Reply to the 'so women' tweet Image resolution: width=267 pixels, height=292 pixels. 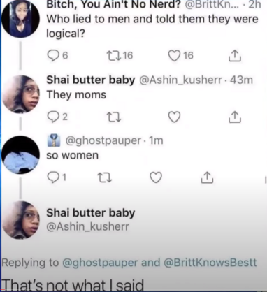pos(57,177)
